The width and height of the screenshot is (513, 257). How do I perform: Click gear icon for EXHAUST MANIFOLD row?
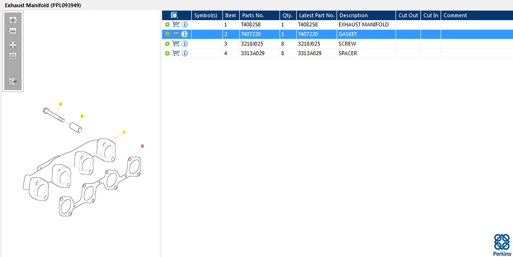[167, 24]
